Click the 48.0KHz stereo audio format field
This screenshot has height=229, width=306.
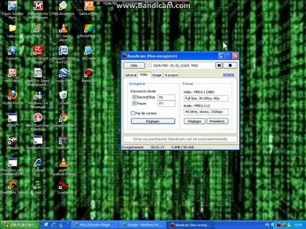point(206,112)
